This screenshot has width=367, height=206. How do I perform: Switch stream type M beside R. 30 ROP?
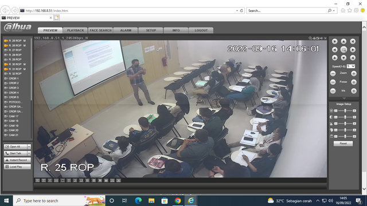(25, 64)
